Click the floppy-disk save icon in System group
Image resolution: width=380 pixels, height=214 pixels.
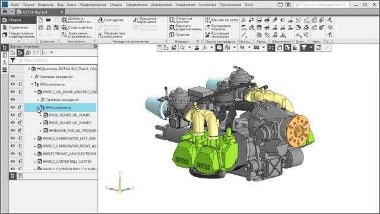56,27
